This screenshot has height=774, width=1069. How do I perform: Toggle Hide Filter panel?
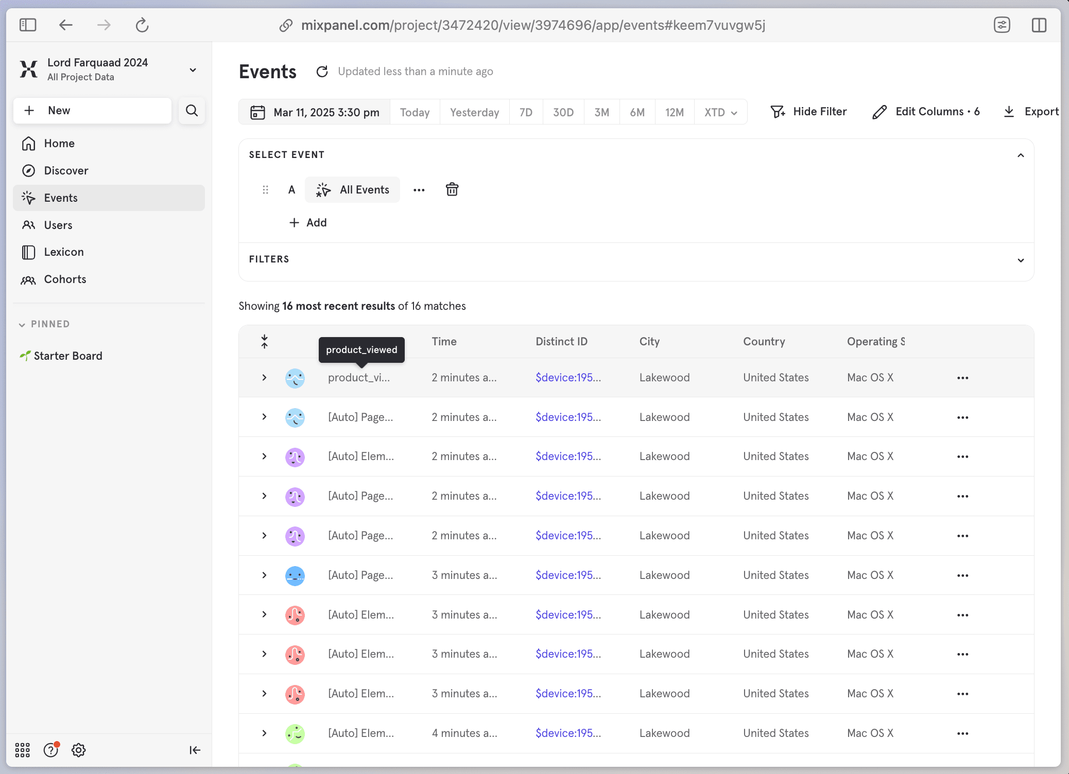[808, 112]
